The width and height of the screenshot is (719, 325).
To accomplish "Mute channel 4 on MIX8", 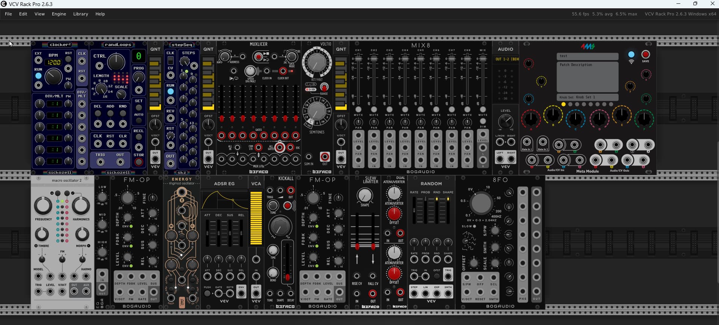I will [405, 109].
